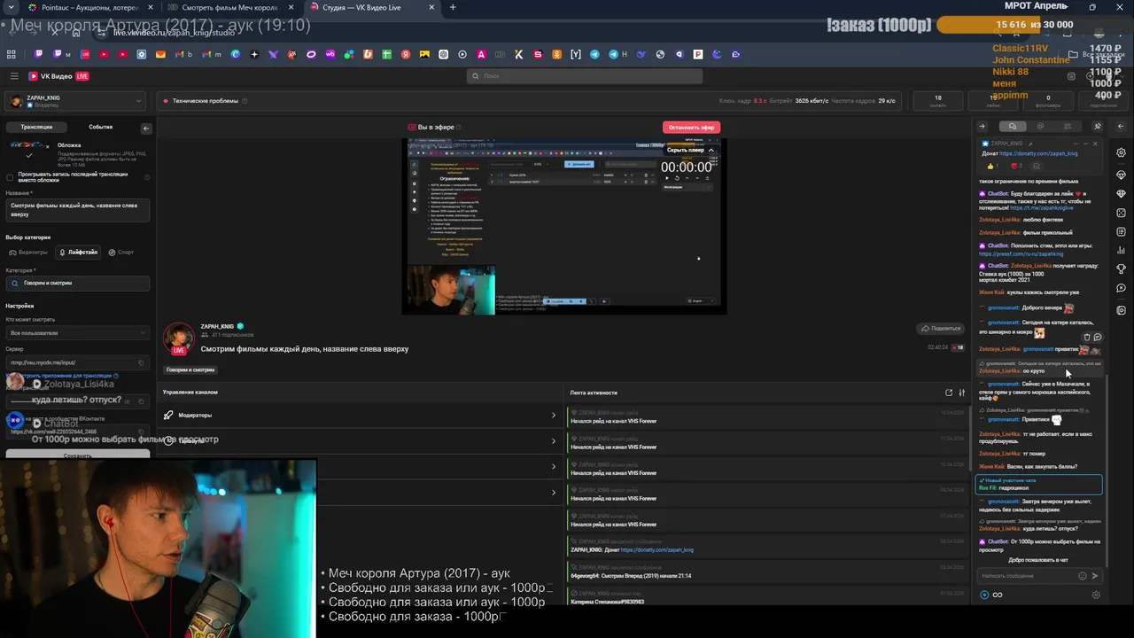Choose the Лайфстайл category option
1134x638 pixels.
click(x=79, y=253)
